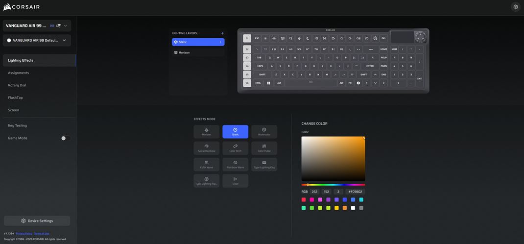Switch to the Assignments section

[19, 73]
